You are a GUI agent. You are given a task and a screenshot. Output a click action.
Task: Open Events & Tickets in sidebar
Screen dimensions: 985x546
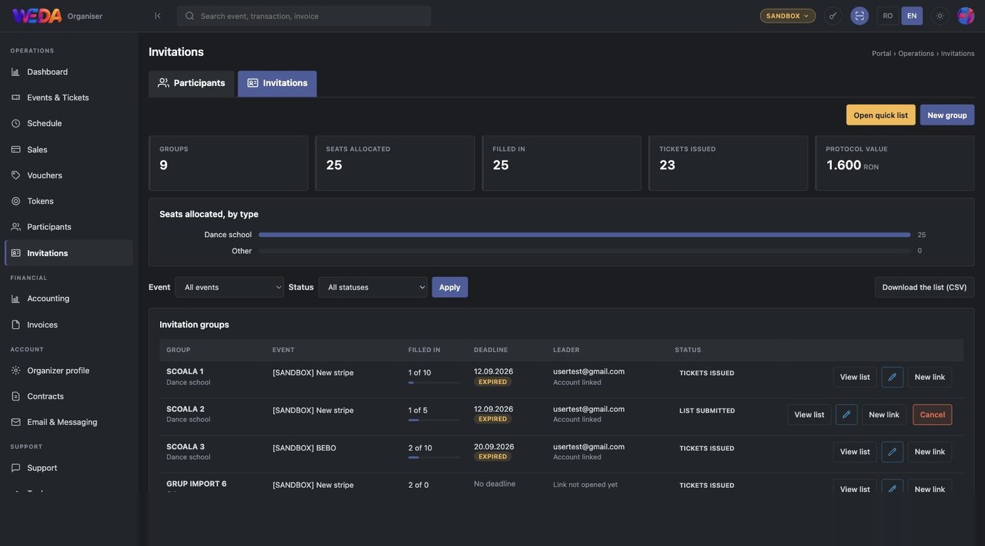pyautogui.click(x=68, y=98)
